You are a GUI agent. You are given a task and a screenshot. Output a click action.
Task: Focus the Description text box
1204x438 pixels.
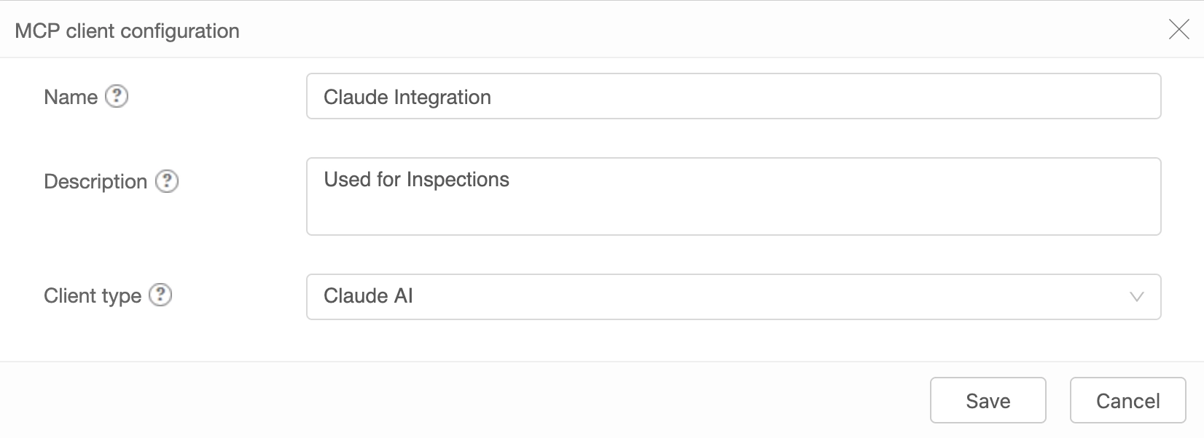(x=732, y=195)
